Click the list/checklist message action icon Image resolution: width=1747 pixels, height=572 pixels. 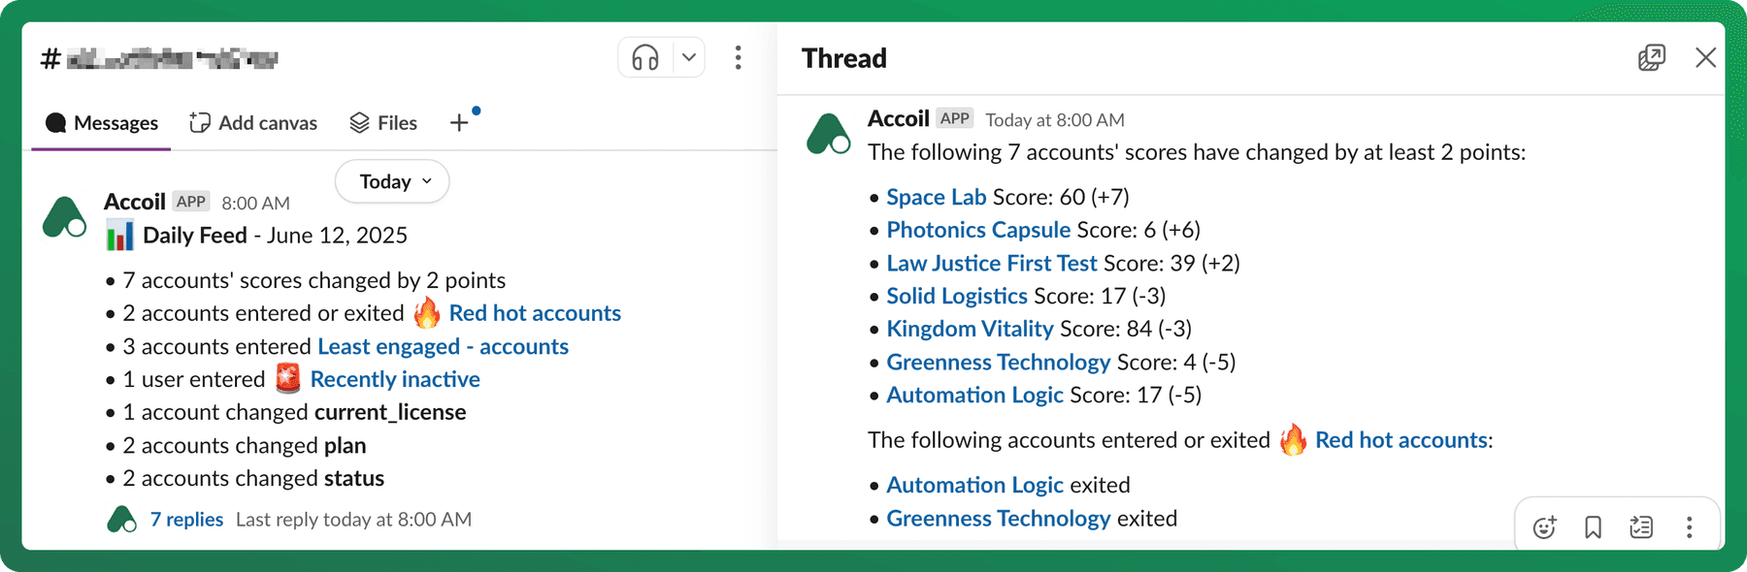pos(1641,526)
